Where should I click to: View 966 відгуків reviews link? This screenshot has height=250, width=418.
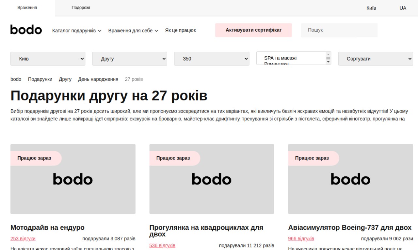point(301,239)
